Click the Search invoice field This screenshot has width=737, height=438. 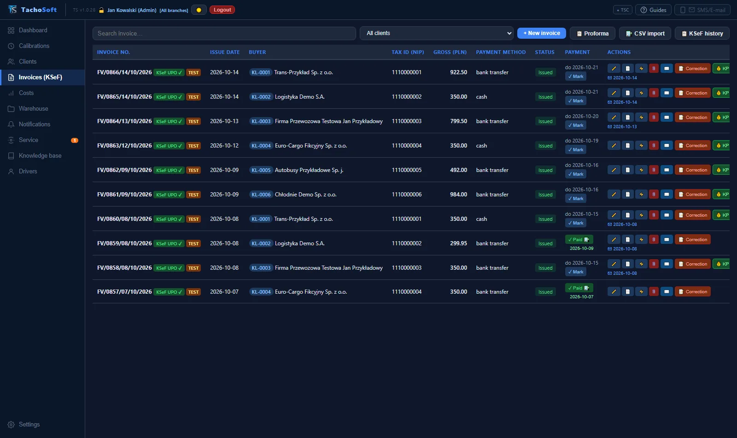point(224,34)
